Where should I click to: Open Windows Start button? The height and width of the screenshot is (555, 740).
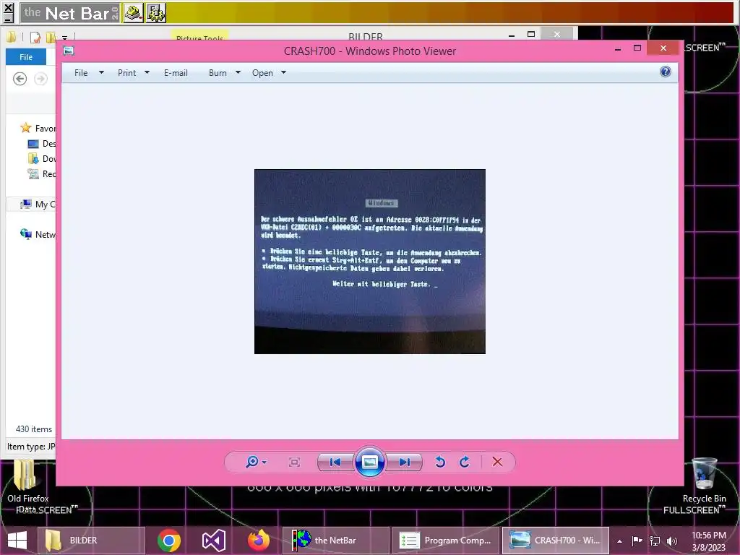coord(17,541)
